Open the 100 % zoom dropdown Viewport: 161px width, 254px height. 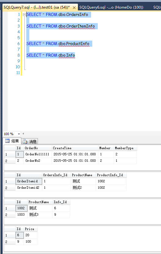coord(19,134)
